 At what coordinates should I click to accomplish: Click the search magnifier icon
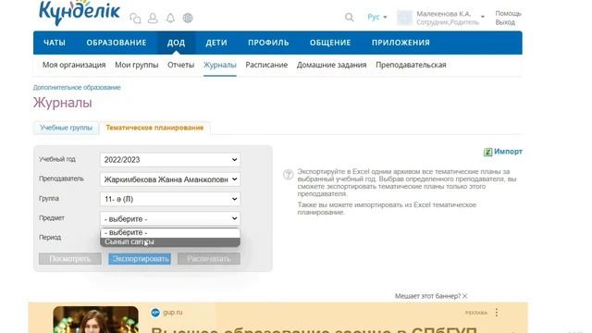350,18
